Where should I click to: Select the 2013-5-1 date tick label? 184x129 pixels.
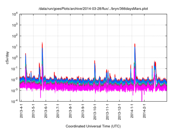tap(33, 111)
